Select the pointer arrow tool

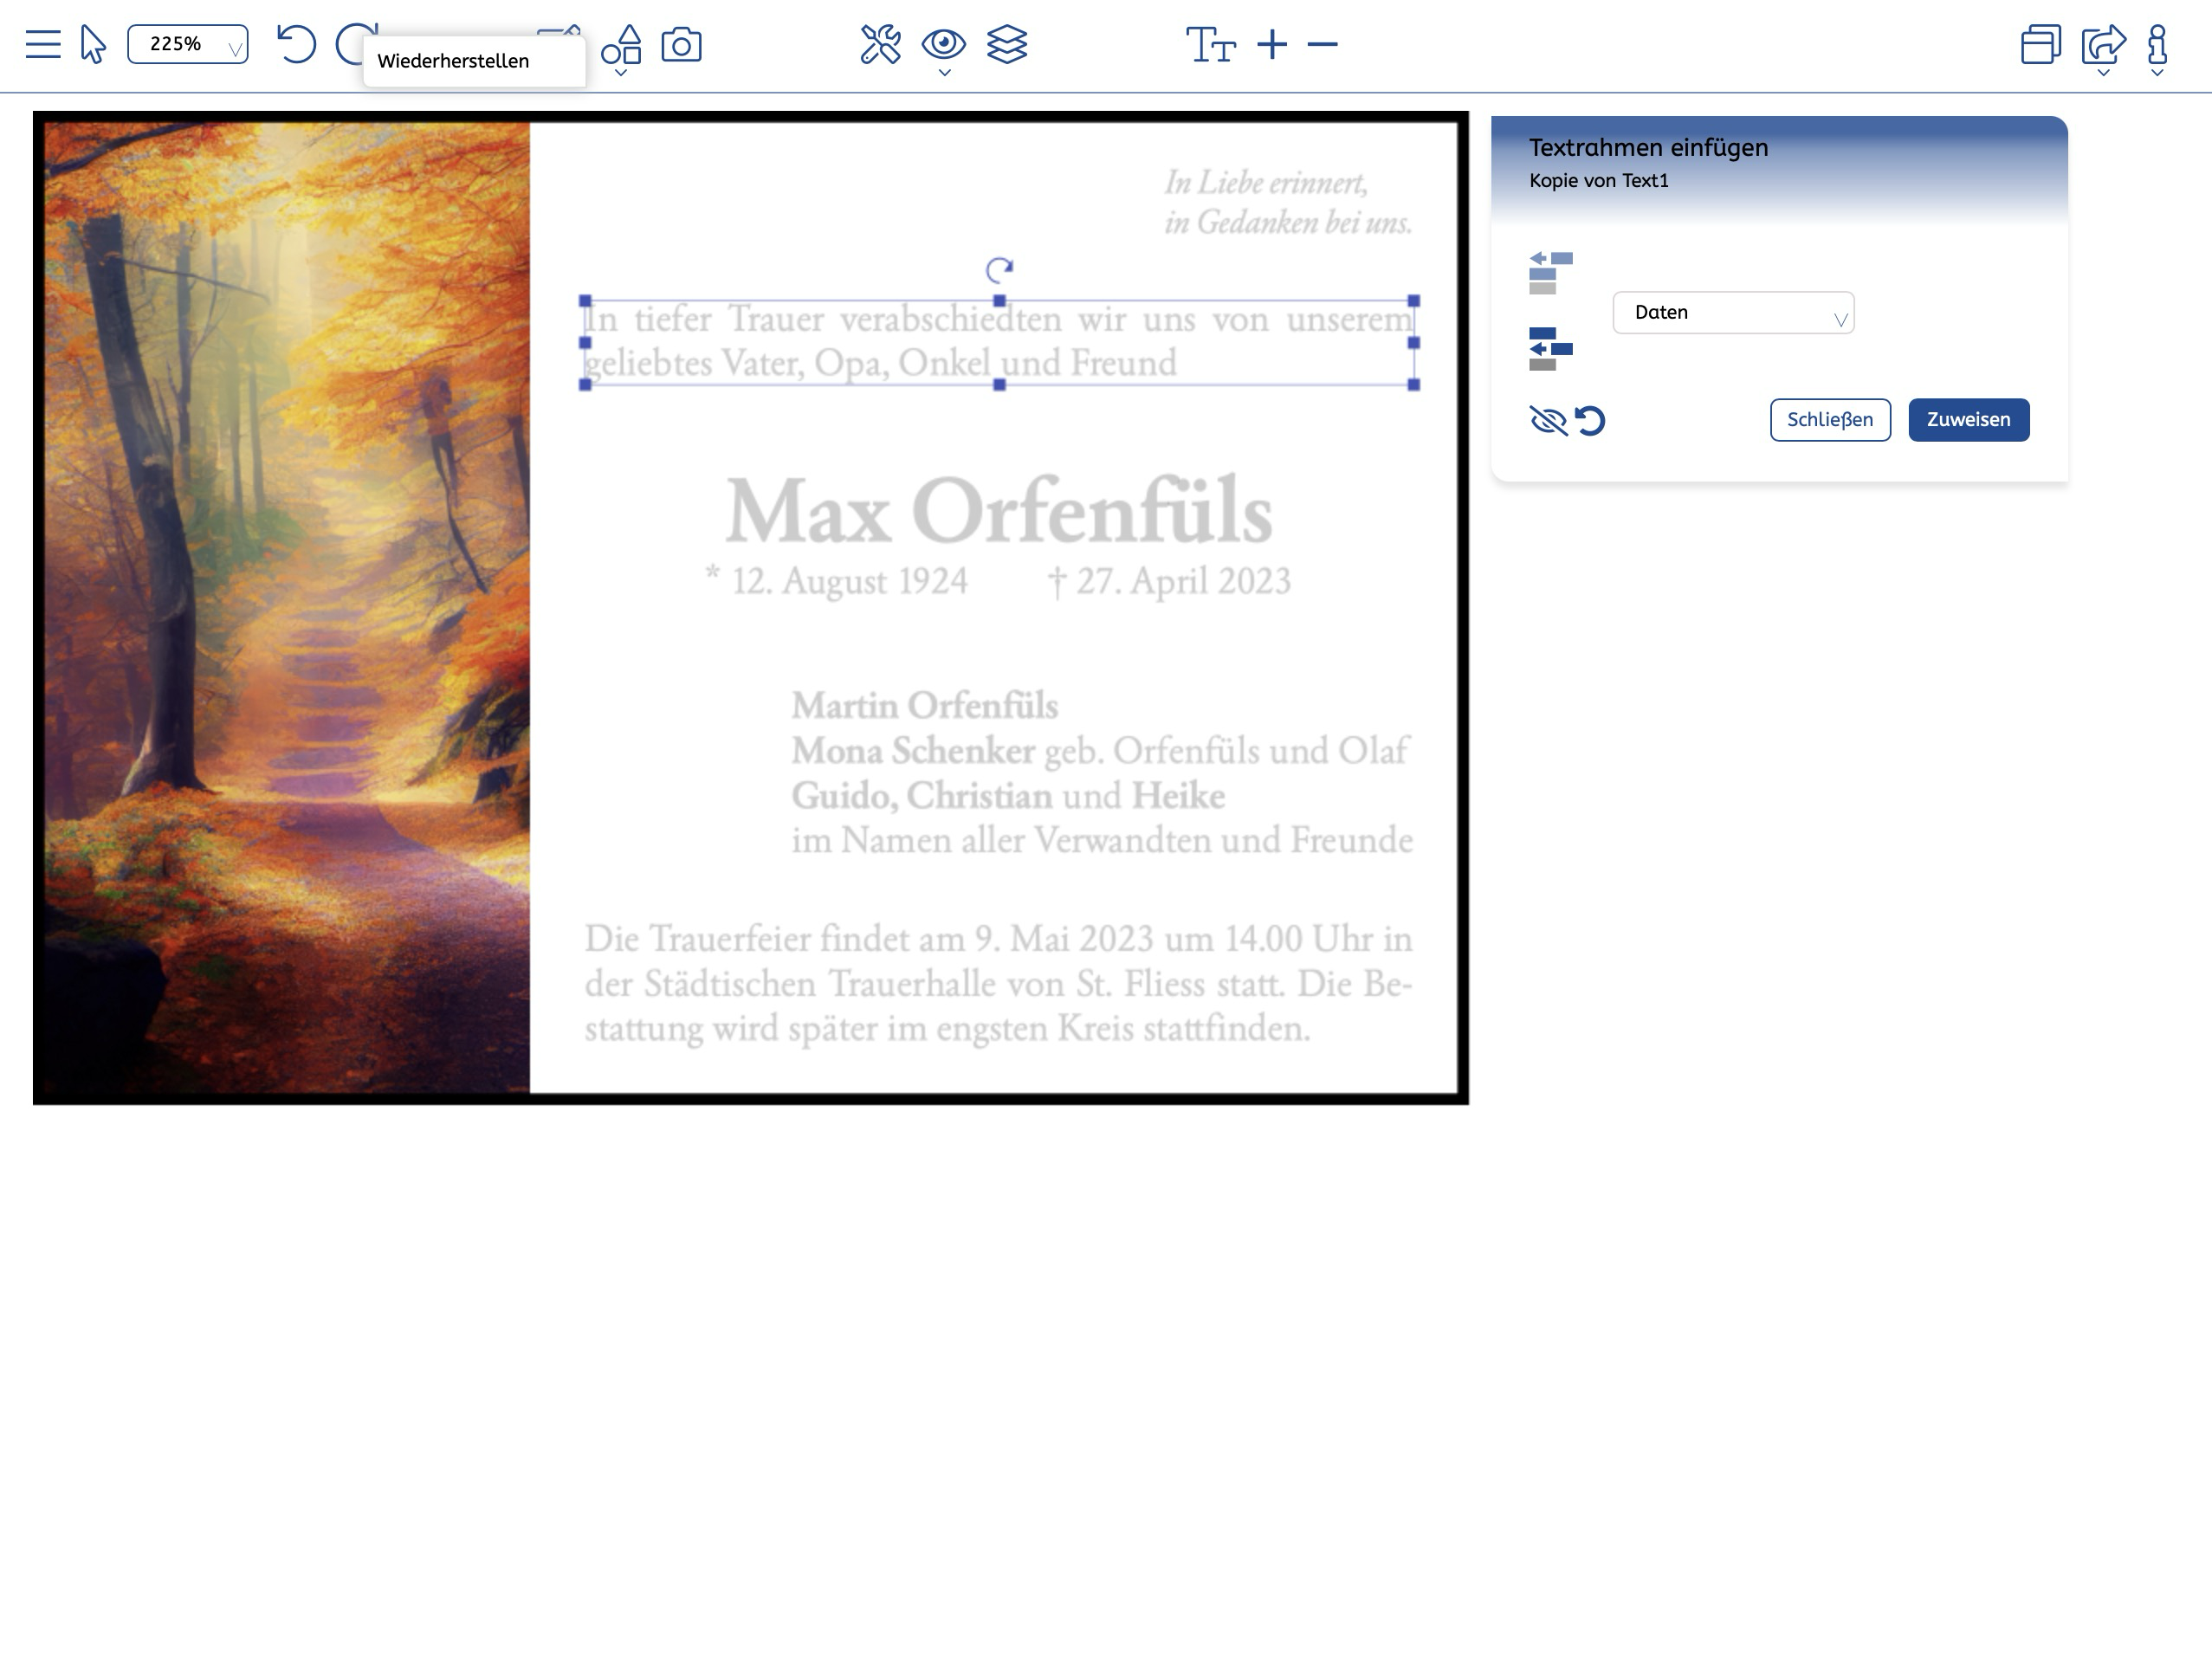[93, 45]
